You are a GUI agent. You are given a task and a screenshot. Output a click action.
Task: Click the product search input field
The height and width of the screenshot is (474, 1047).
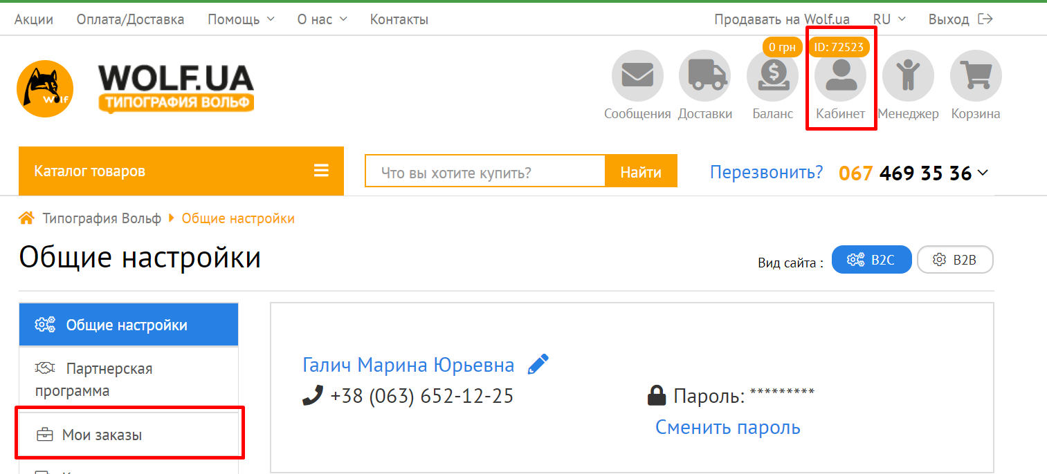tap(485, 172)
